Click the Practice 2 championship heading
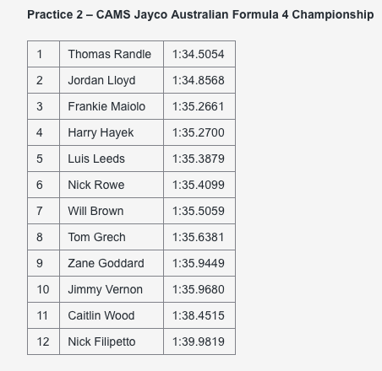This screenshot has height=371, width=382. click(200, 14)
